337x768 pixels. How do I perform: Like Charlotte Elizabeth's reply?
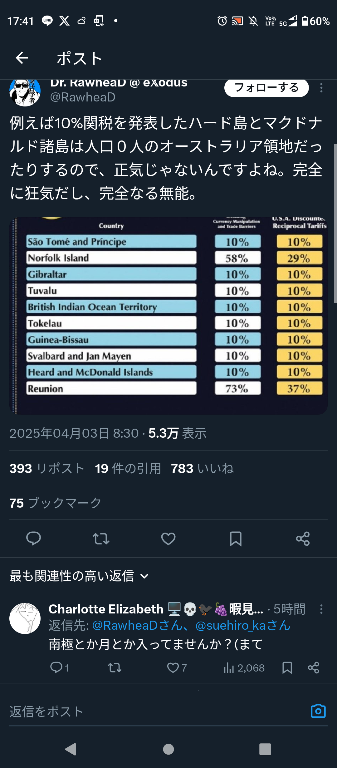[x=173, y=668]
